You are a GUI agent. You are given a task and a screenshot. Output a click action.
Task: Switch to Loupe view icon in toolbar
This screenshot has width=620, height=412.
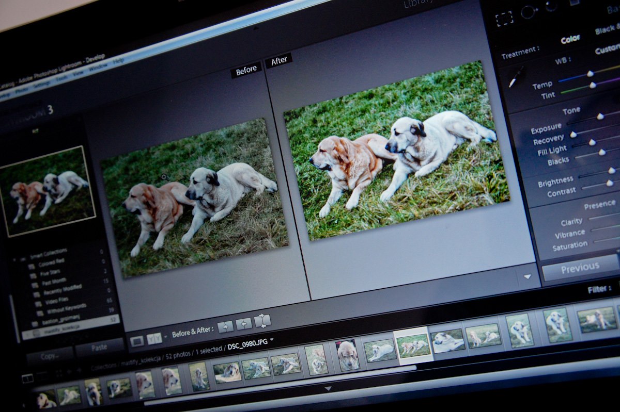137,341
